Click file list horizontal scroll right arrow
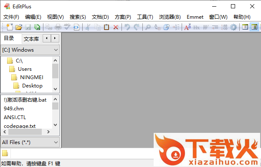The image size is (261, 167). coord(48,132)
